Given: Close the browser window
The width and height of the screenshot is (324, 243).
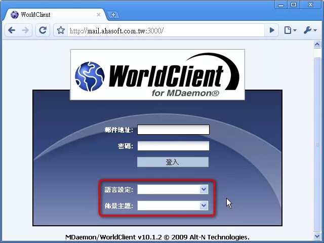Looking at the screenshot, I should 310,5.
